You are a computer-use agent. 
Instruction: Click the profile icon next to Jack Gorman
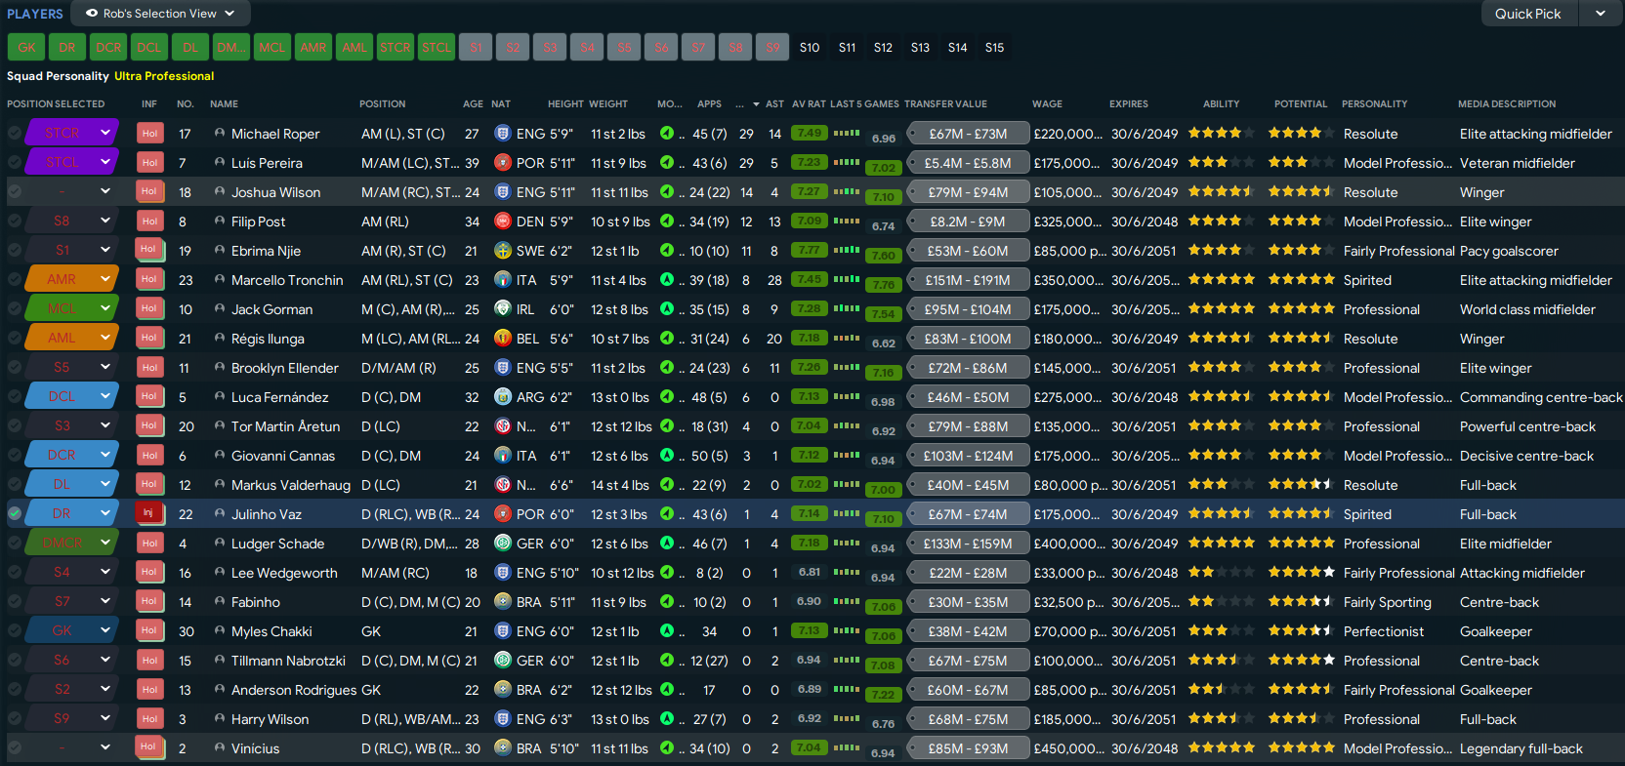pos(220,309)
